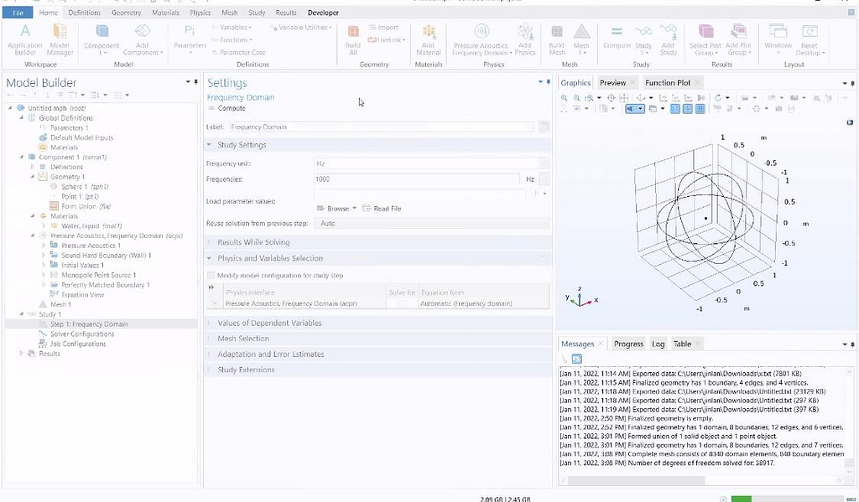Open the File menu
Viewport: 859px width, 502px height.
[x=18, y=12]
